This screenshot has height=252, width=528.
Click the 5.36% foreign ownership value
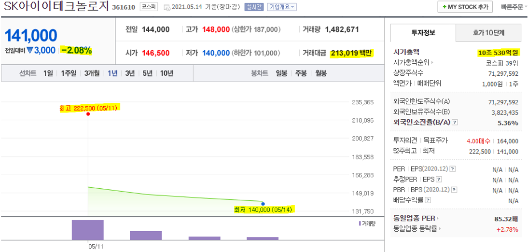(508, 123)
